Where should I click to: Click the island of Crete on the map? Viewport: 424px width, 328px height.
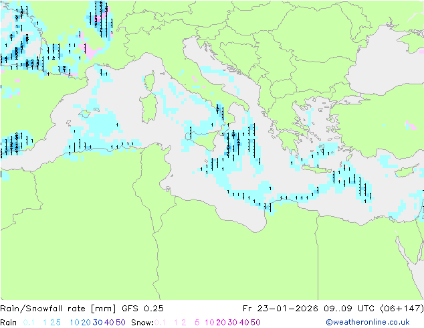[x=316, y=169]
